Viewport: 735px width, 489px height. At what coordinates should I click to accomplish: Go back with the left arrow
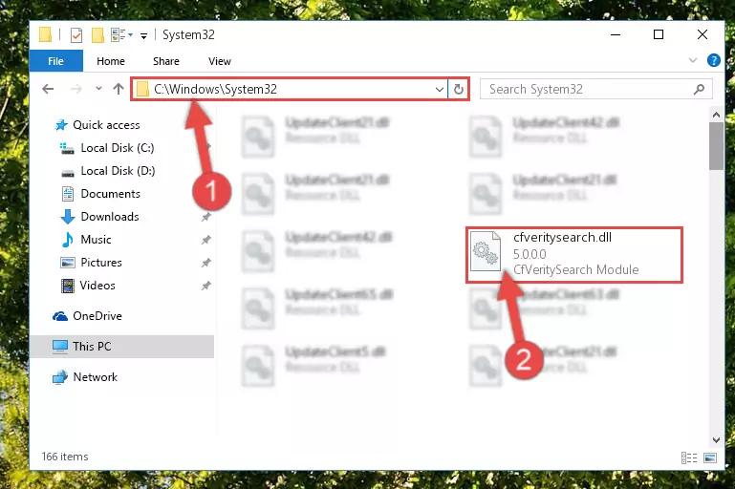pyautogui.click(x=48, y=89)
